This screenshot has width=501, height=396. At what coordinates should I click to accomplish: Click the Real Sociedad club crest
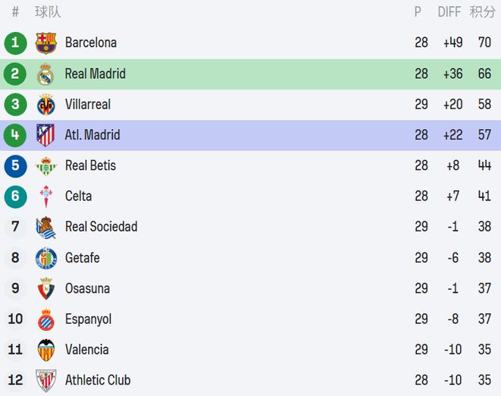pyautogui.click(x=46, y=227)
